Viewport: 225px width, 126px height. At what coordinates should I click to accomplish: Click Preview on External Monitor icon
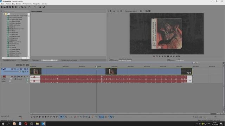[114, 11]
